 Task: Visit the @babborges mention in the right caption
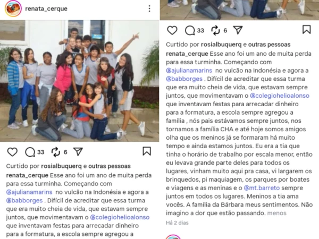tap(184, 79)
